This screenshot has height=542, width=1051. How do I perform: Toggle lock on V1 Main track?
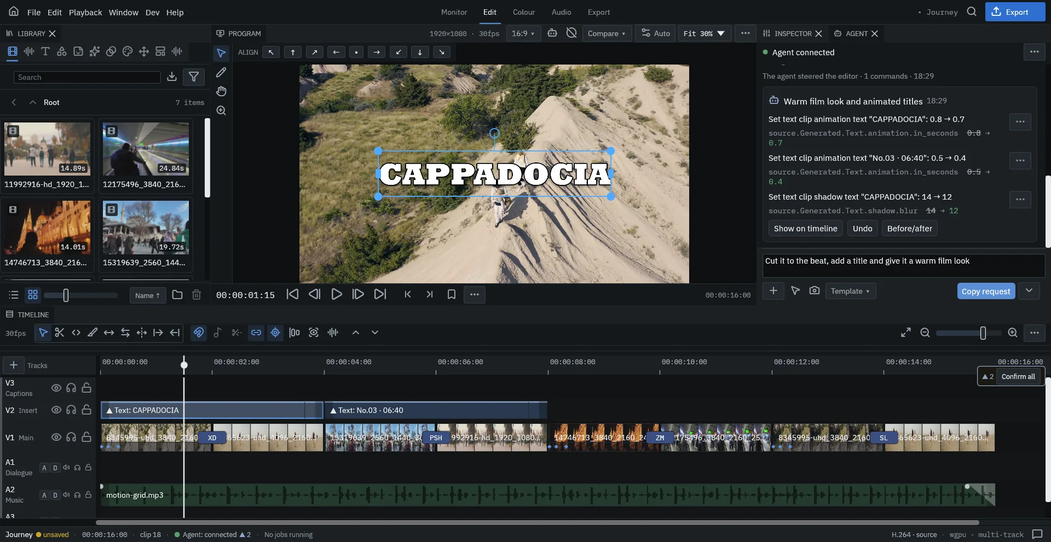point(86,437)
